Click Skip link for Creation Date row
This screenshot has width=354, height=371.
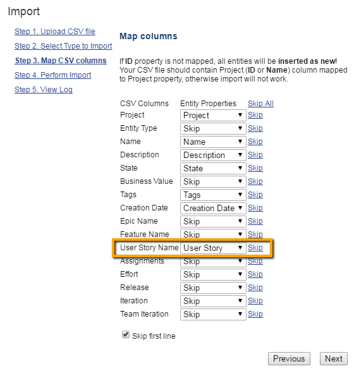point(255,207)
